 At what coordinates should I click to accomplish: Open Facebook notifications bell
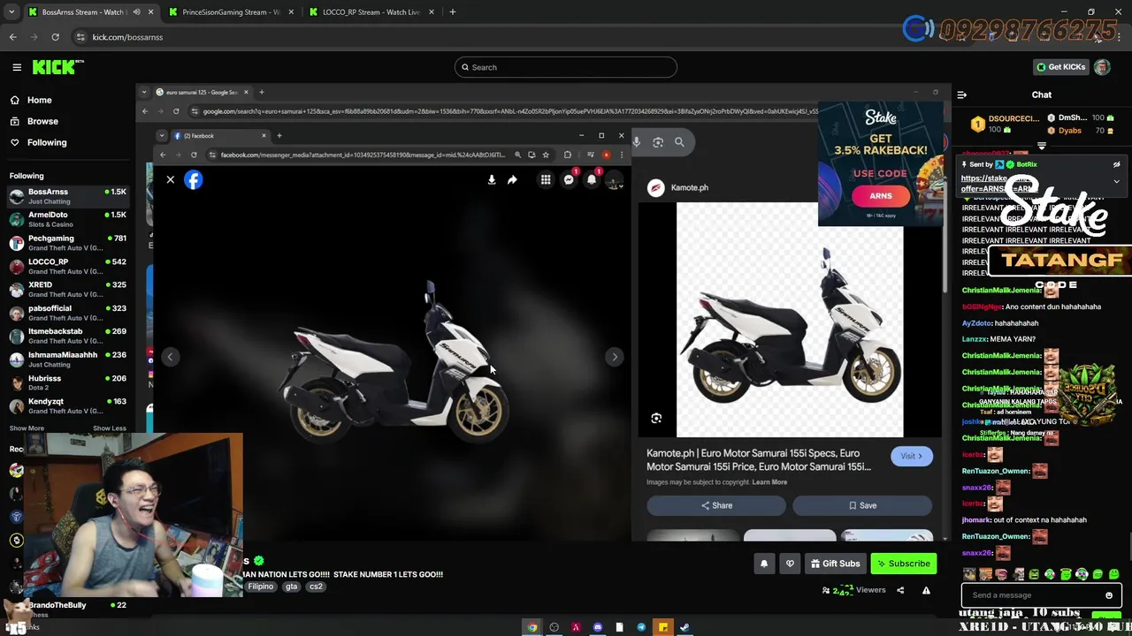pyautogui.click(x=593, y=179)
